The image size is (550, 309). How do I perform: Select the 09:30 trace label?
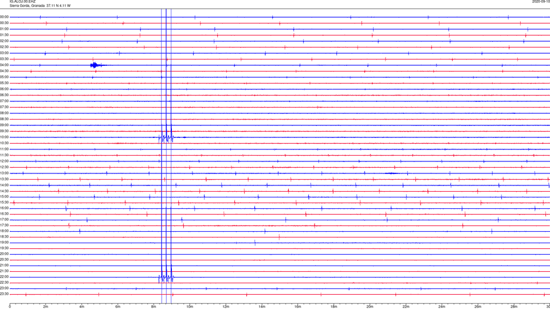click(5, 131)
